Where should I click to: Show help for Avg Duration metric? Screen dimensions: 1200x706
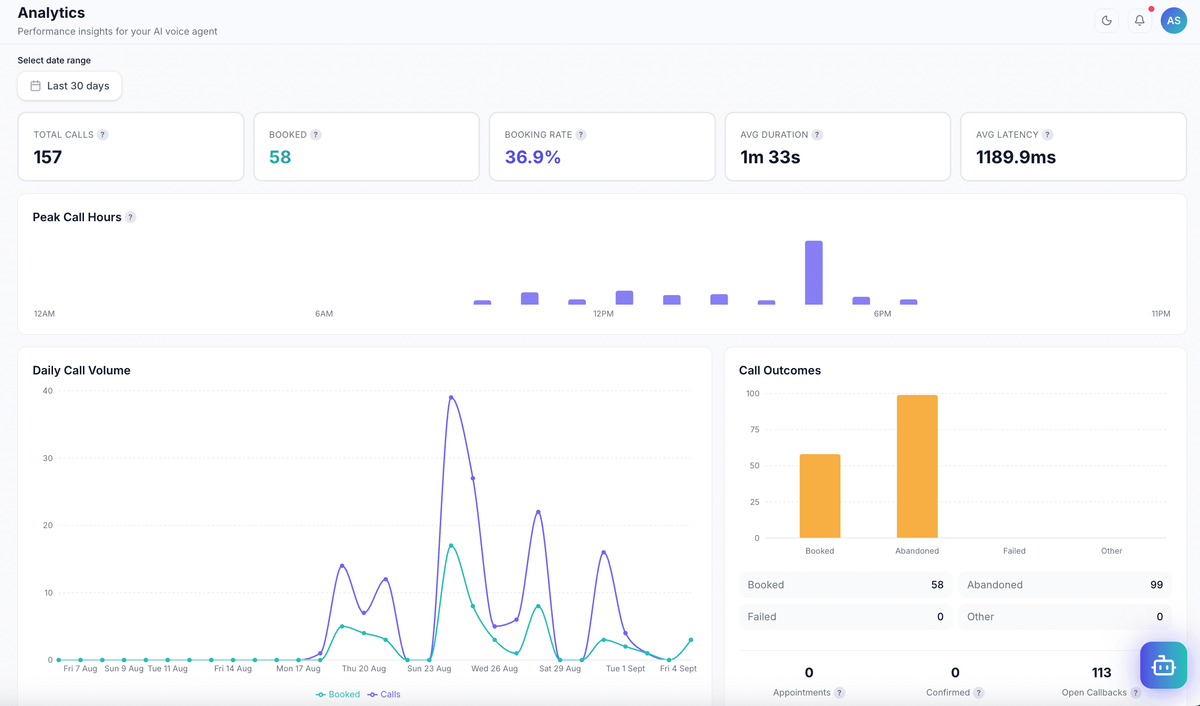(817, 135)
